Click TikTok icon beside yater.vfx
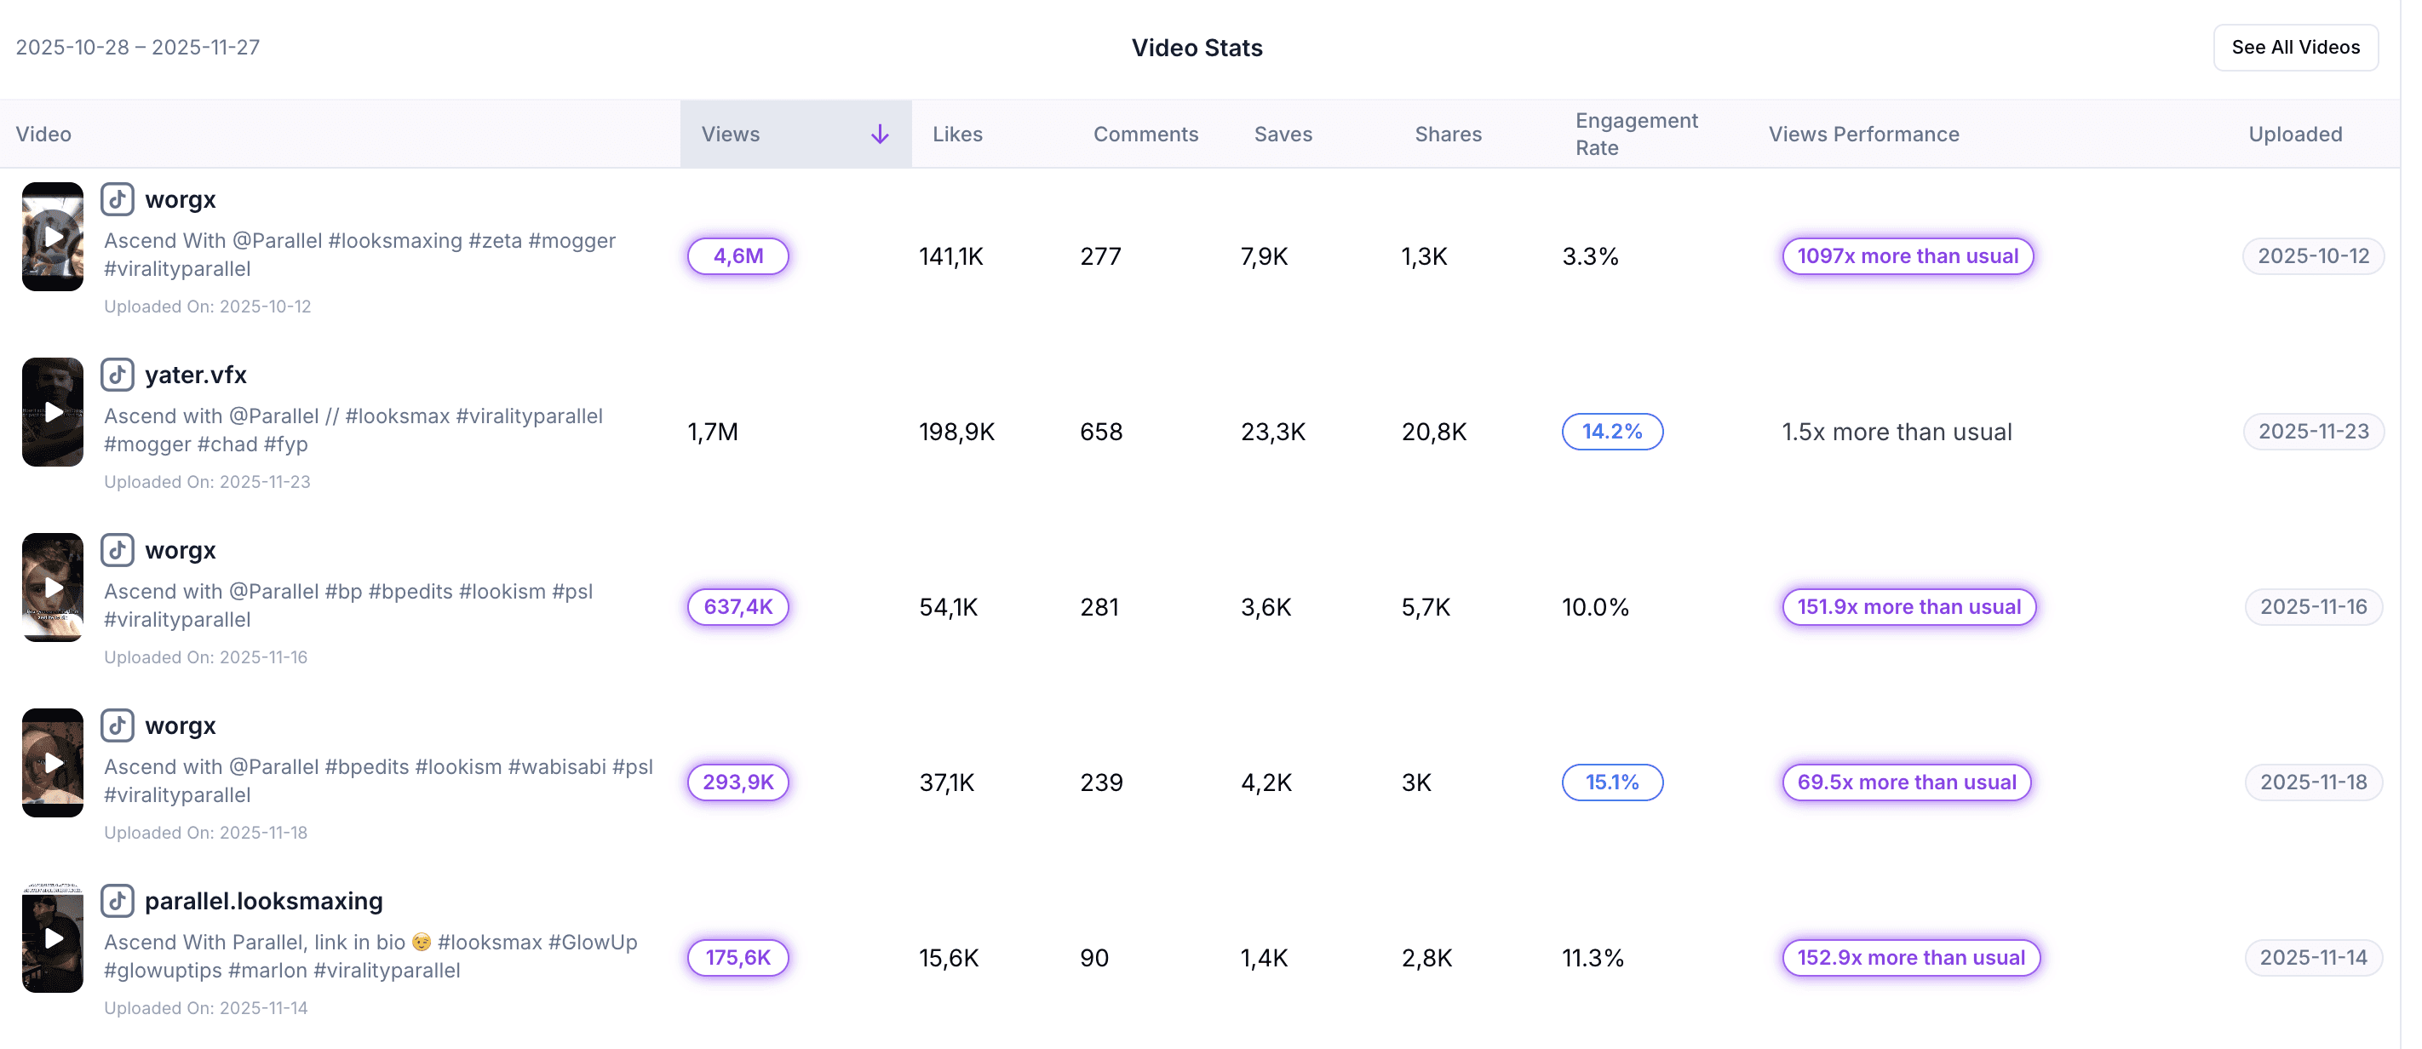Screen dimensions: 2422x1049 pyautogui.click(x=117, y=374)
